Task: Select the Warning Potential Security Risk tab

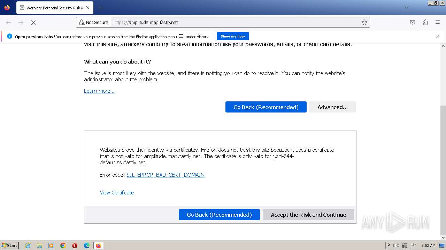Action: [x=54, y=8]
